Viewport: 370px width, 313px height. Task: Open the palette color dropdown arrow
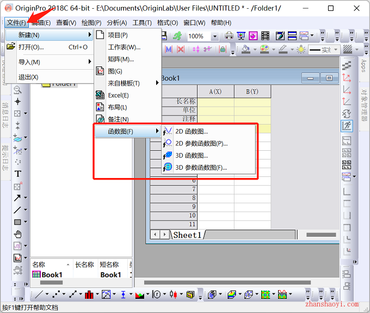click(x=274, y=50)
